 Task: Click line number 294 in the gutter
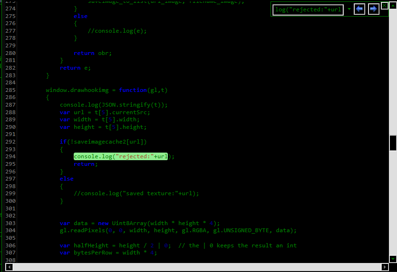tap(10, 156)
